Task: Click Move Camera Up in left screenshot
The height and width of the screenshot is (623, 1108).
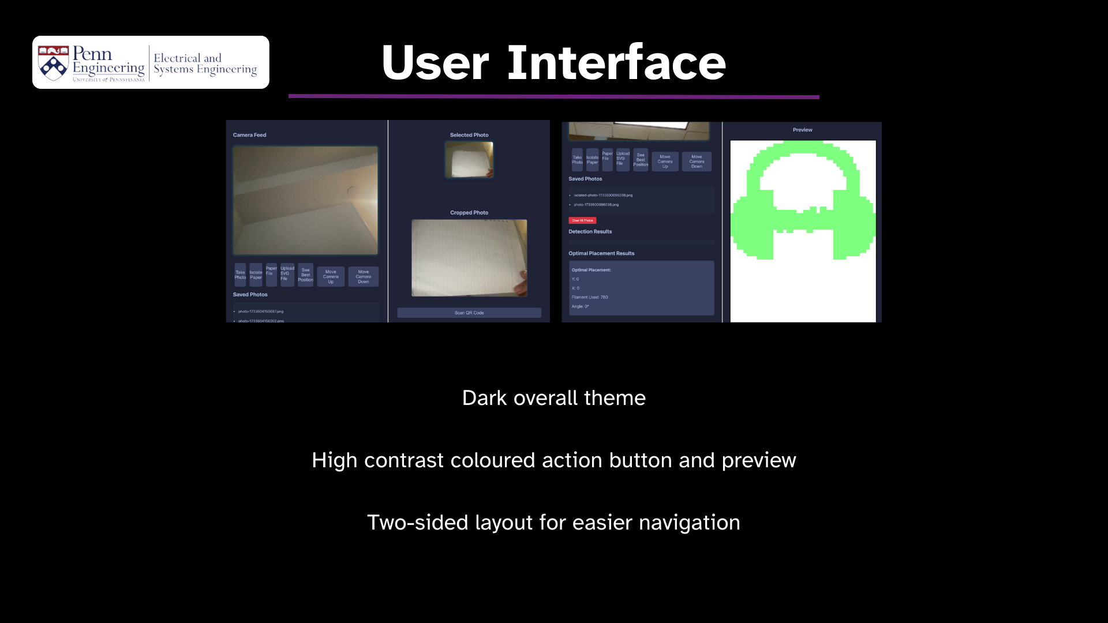Action: click(331, 276)
